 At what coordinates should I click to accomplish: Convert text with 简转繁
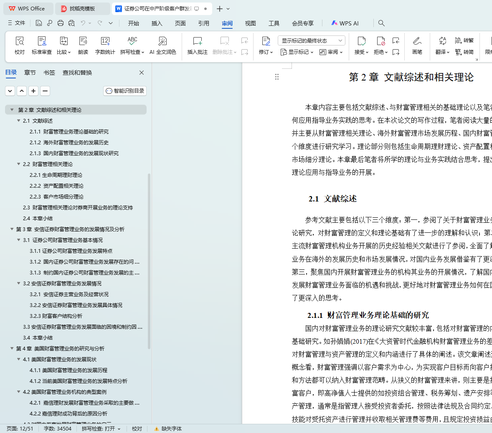[464, 40]
